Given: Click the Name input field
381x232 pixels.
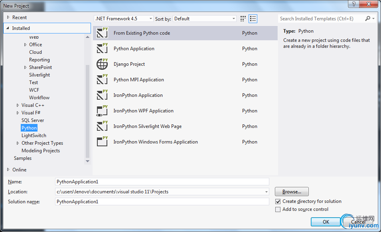Looking at the screenshot, I should click(162, 182).
